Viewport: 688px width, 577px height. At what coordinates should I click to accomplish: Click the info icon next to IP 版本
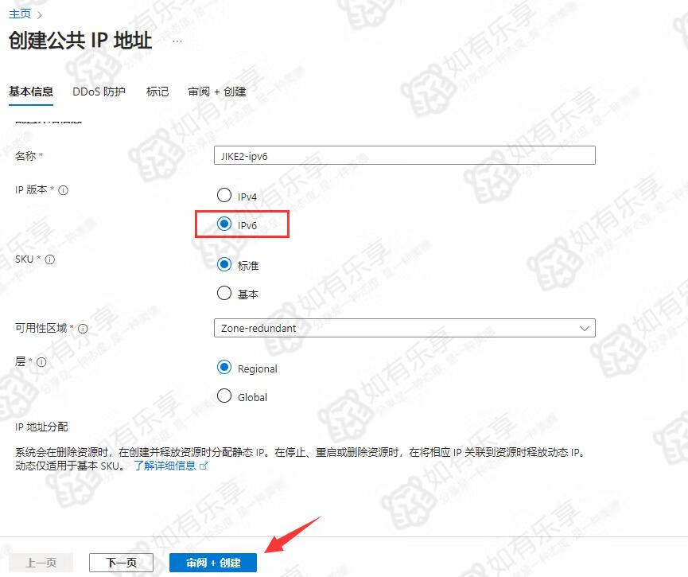pyautogui.click(x=64, y=190)
